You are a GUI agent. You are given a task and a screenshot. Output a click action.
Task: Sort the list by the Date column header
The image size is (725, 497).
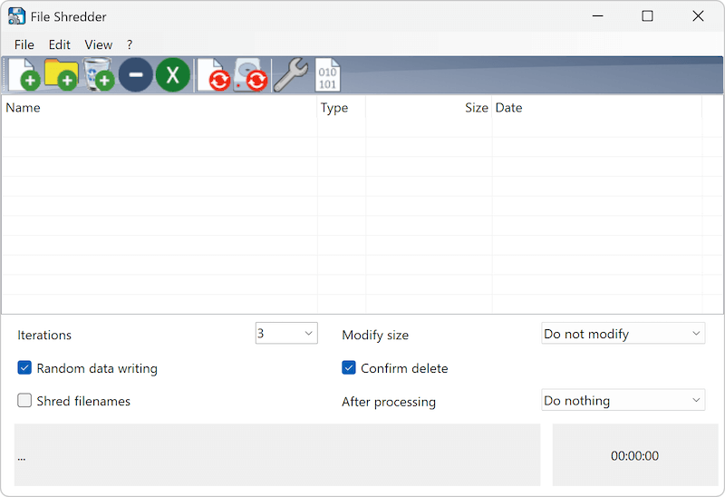597,108
